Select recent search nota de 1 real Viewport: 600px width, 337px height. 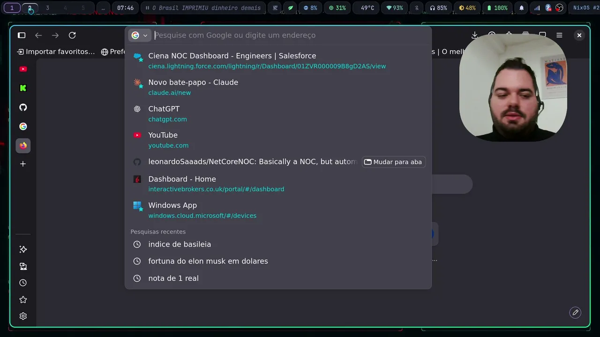click(x=278, y=278)
